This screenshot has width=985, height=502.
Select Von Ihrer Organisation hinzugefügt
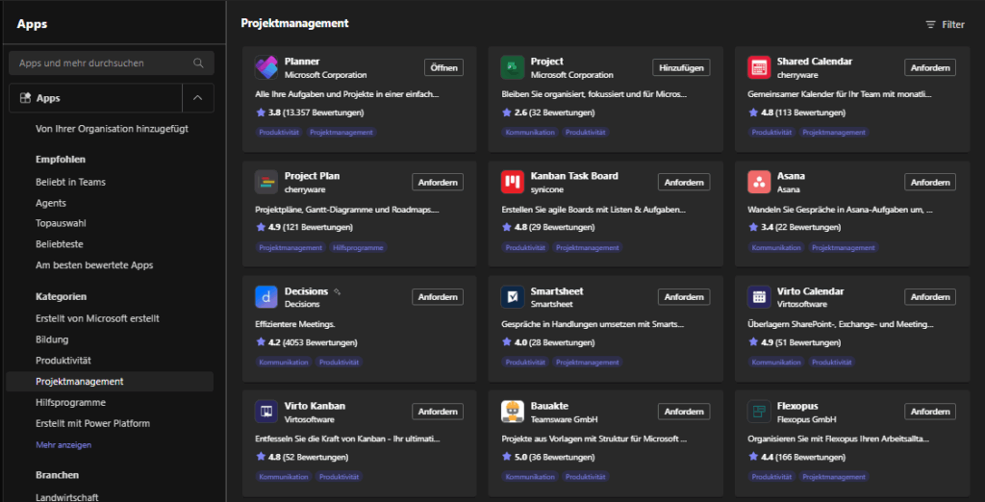tap(112, 129)
